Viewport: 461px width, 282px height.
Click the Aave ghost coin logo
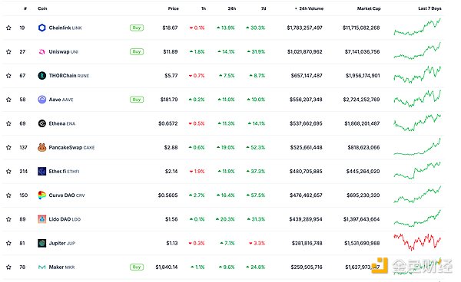tap(42, 100)
